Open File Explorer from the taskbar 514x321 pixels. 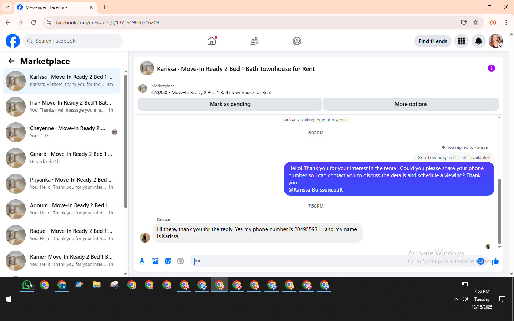pyautogui.click(x=97, y=285)
